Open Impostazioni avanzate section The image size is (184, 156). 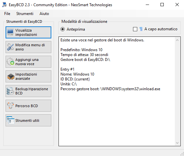(28, 76)
